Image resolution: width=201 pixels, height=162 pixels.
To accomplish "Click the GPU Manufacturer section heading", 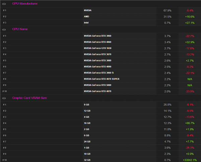I will pyautogui.click(x=25, y=4).
